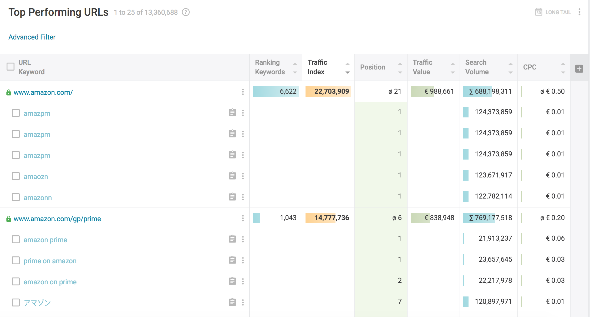The image size is (590, 317).
Task: Click green lock icon beside www.amazon.com/
Action: tap(9, 92)
